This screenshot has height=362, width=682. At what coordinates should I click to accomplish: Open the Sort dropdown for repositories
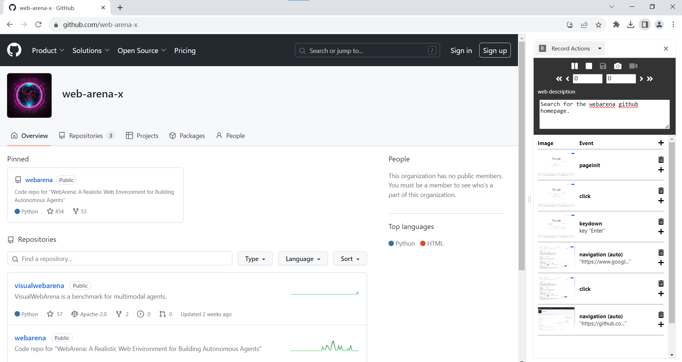(x=350, y=259)
